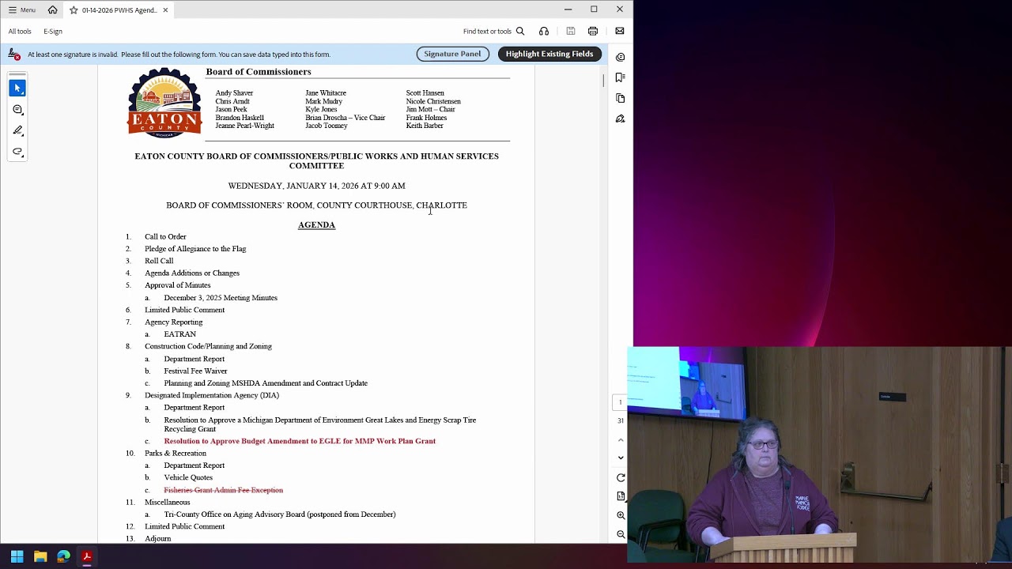Click Eaton County logo image
This screenshot has width=1012, height=569.
164,103
